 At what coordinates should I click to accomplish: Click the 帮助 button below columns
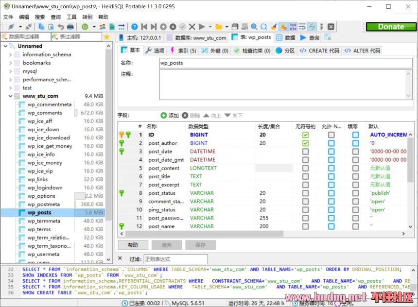click(x=133, y=245)
